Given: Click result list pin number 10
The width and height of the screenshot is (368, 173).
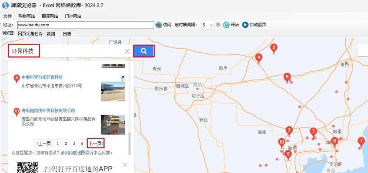Looking at the screenshot, I should (x=17, y=112).
